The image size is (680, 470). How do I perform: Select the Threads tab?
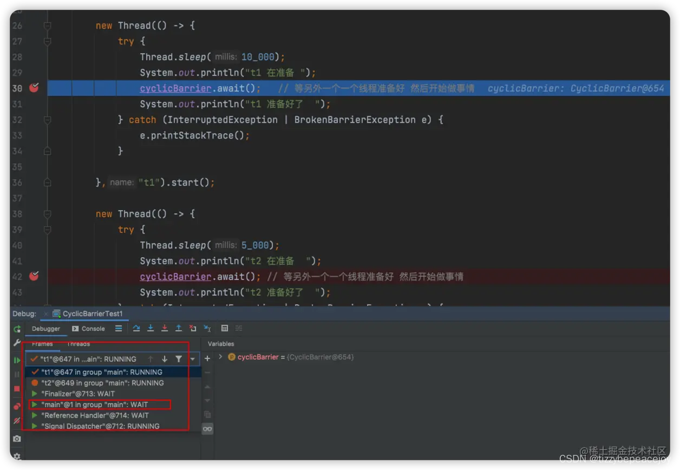pyautogui.click(x=79, y=344)
